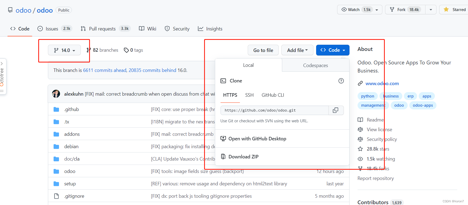
Task: Click the .tx folder icon
Action: (56, 122)
